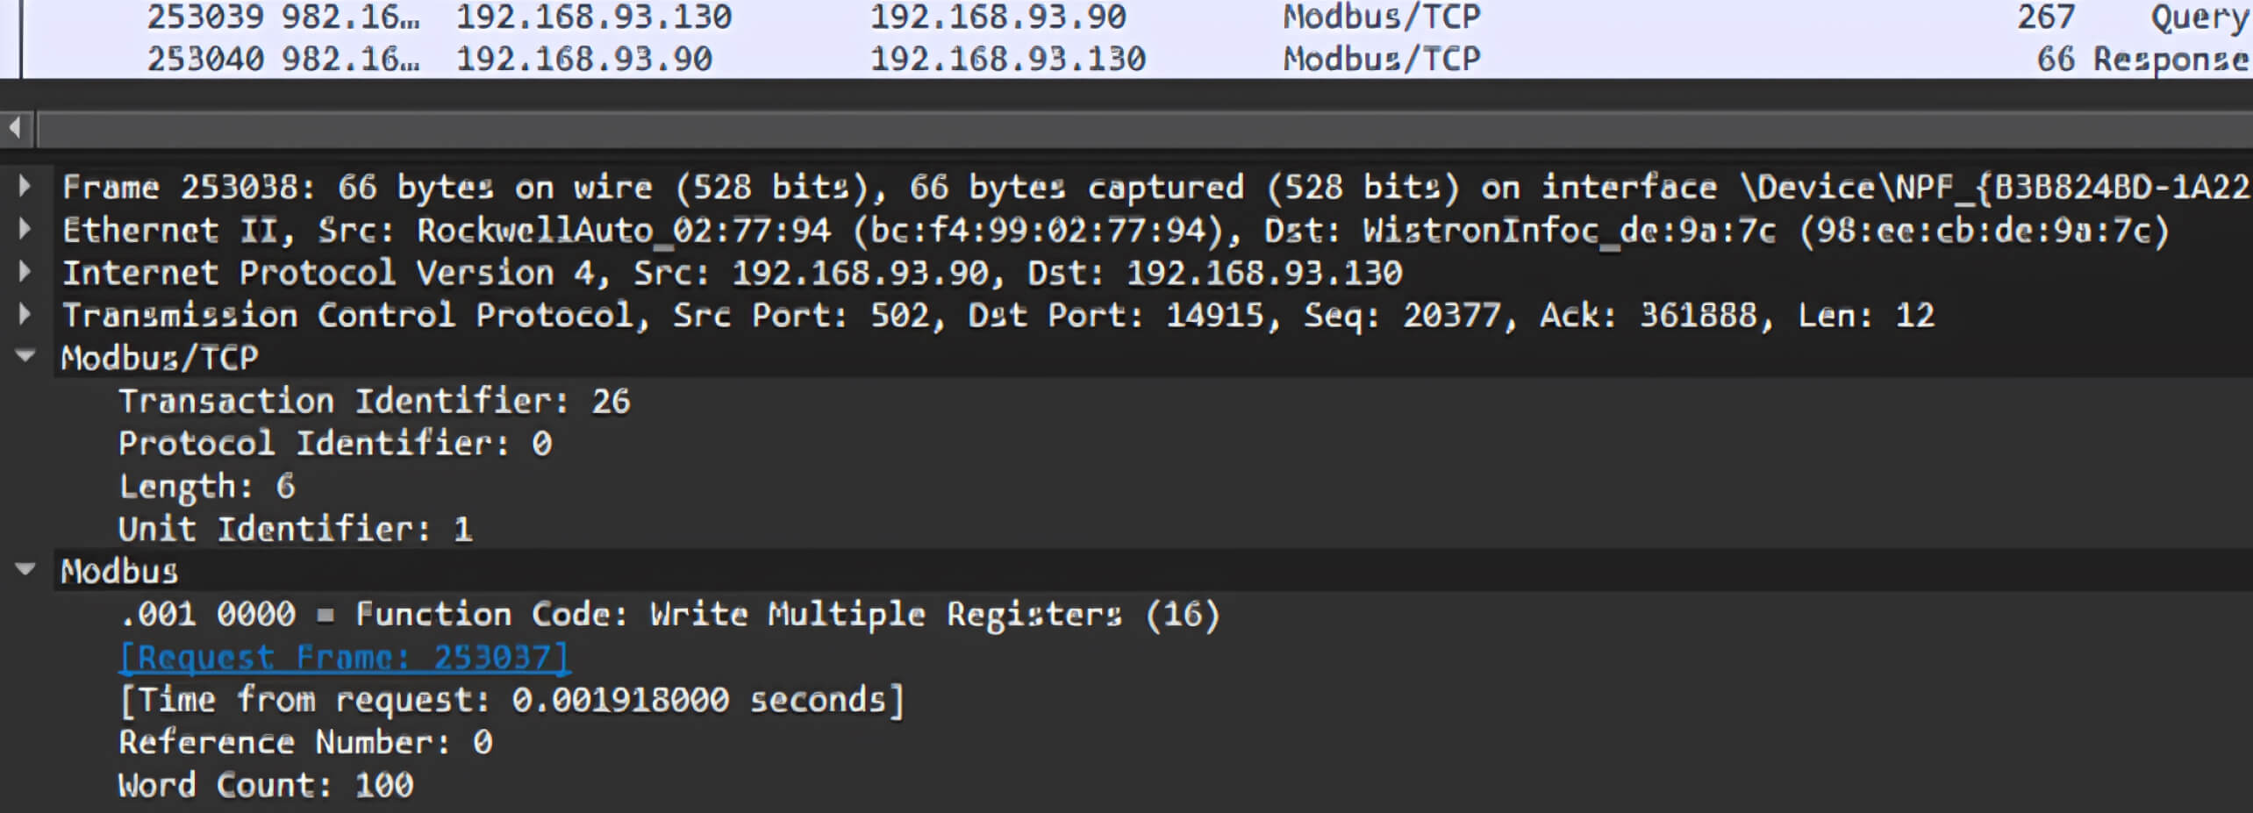This screenshot has height=813, width=2253.
Task: Expand the Internet Protocol Version 4 section
Action: 25,272
